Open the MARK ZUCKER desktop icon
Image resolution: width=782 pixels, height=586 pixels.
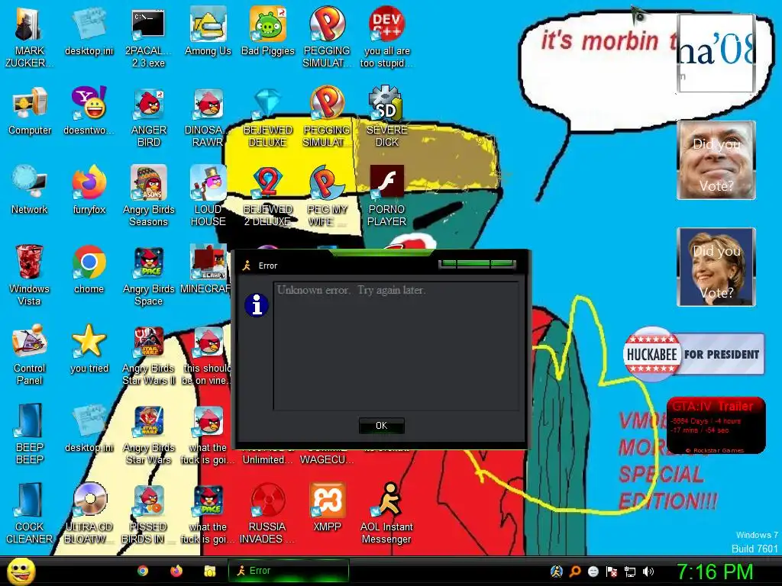point(30,37)
